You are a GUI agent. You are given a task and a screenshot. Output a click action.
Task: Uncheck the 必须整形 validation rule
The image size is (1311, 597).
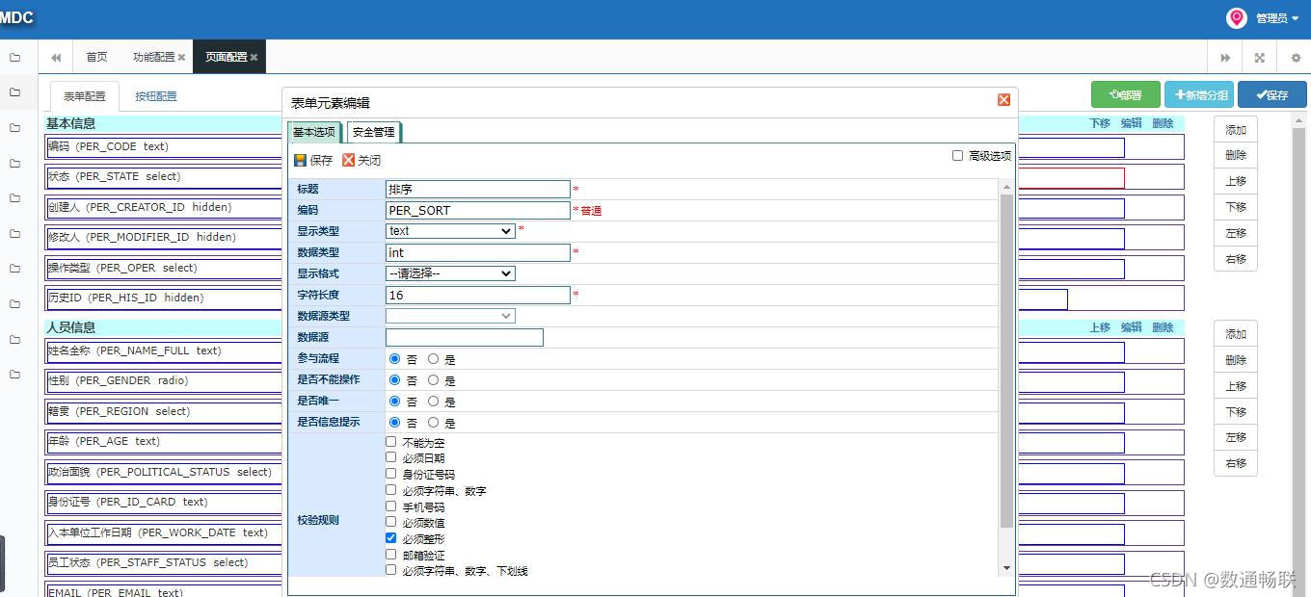pos(390,538)
